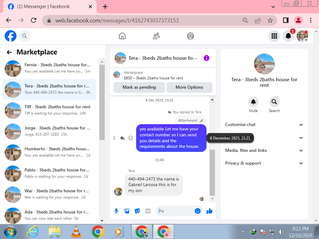
Task: Reload the page in Chrome
Action: 34,20
